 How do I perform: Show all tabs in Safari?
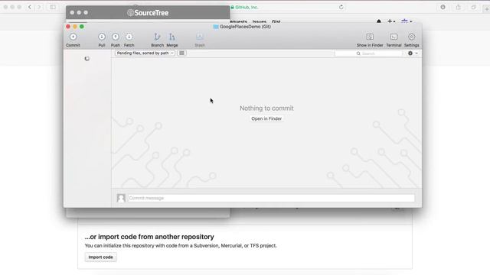click(x=473, y=7)
